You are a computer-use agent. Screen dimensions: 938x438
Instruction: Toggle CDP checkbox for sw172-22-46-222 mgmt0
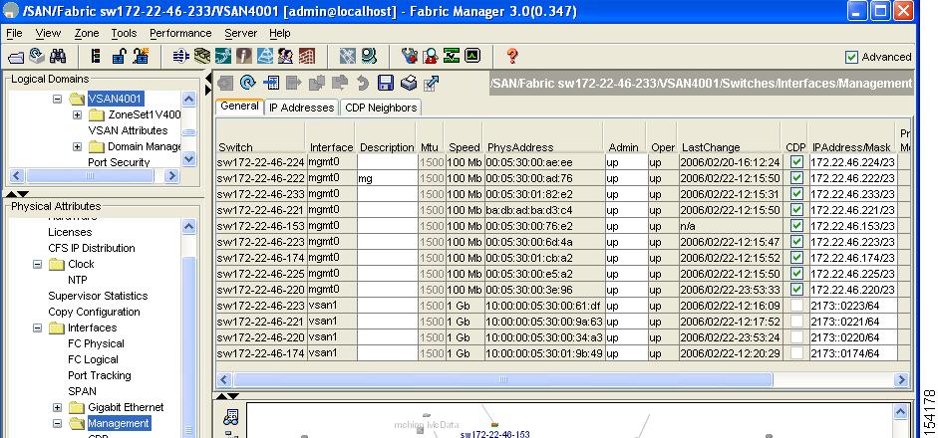[796, 178]
